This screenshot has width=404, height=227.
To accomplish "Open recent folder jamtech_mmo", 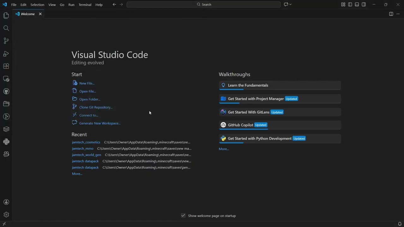I will (x=82, y=148).
